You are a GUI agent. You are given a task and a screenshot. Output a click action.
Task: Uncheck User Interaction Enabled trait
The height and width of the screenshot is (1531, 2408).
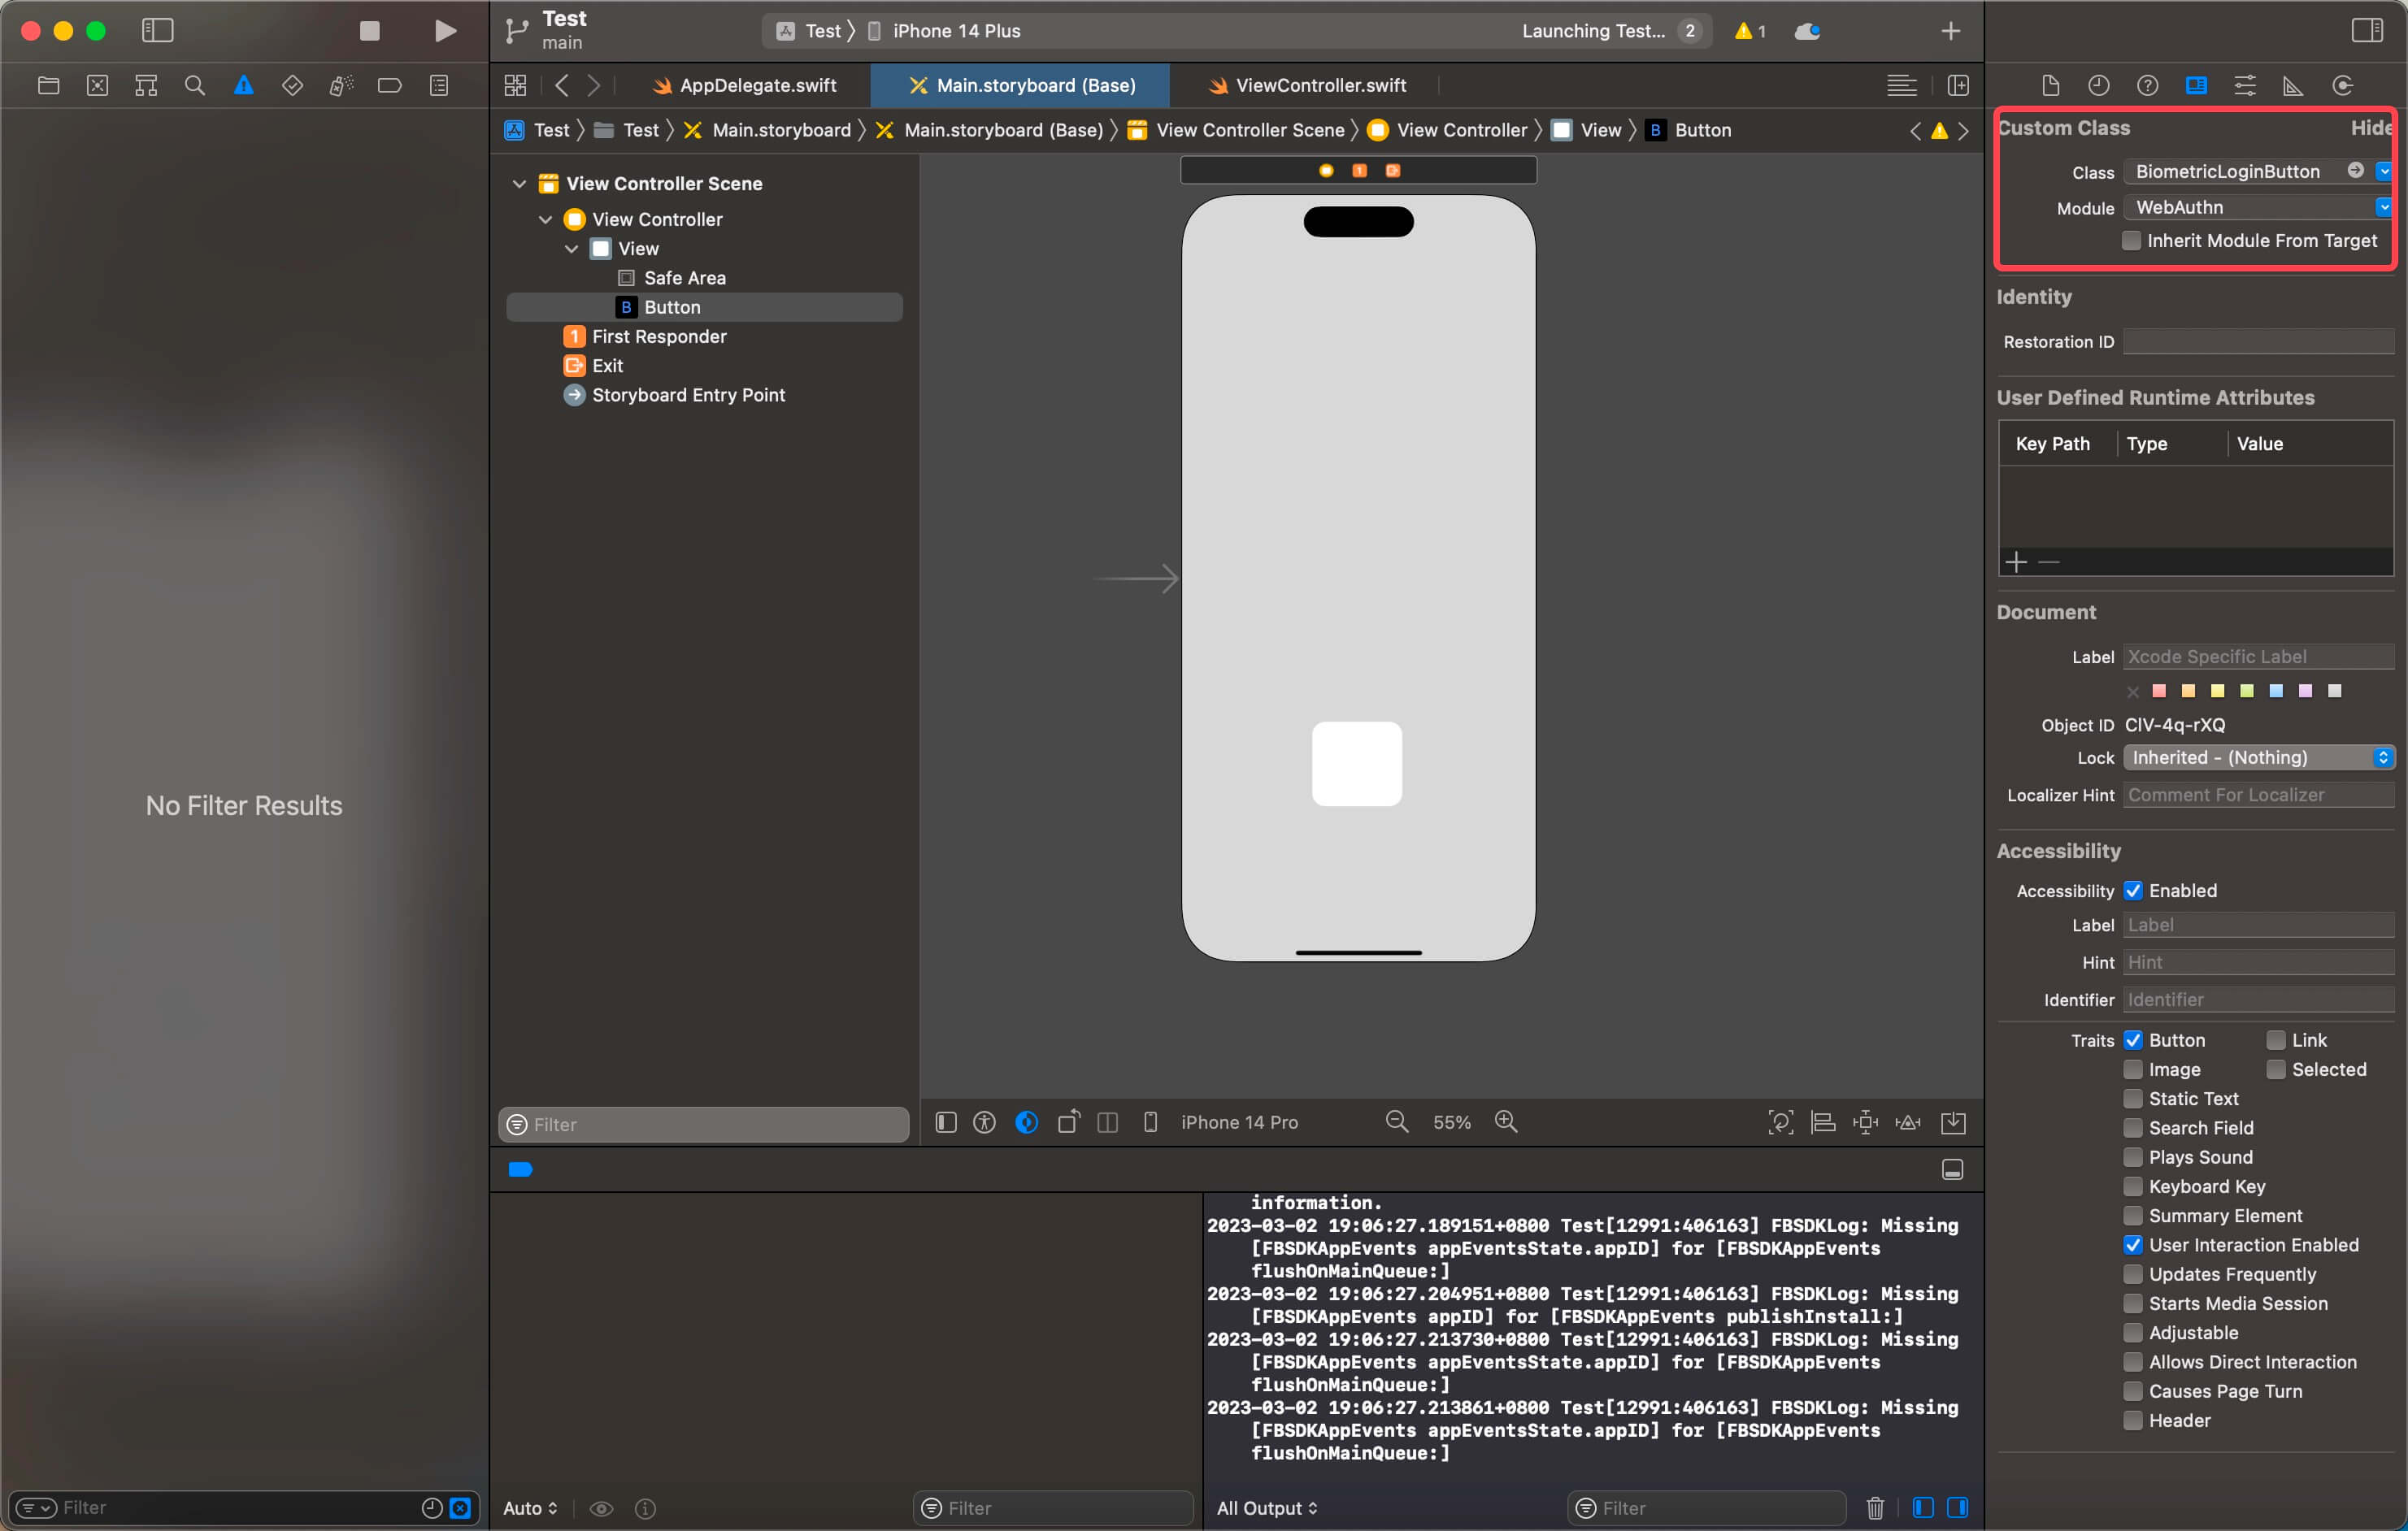point(2133,1244)
